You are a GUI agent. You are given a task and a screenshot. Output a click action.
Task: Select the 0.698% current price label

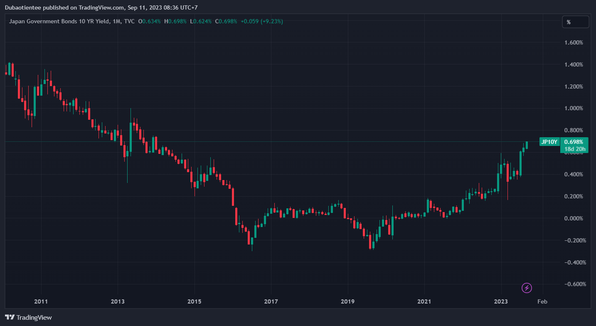574,142
